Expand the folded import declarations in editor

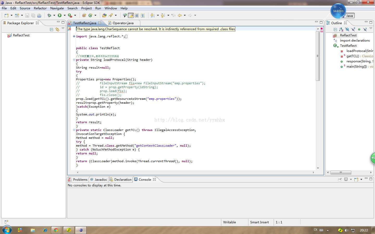[x=74, y=36]
